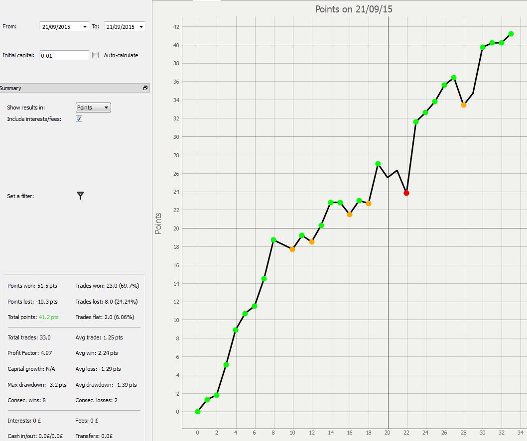Enable the Auto-calculate checkbox
The width and height of the screenshot is (527, 441).
click(x=96, y=55)
